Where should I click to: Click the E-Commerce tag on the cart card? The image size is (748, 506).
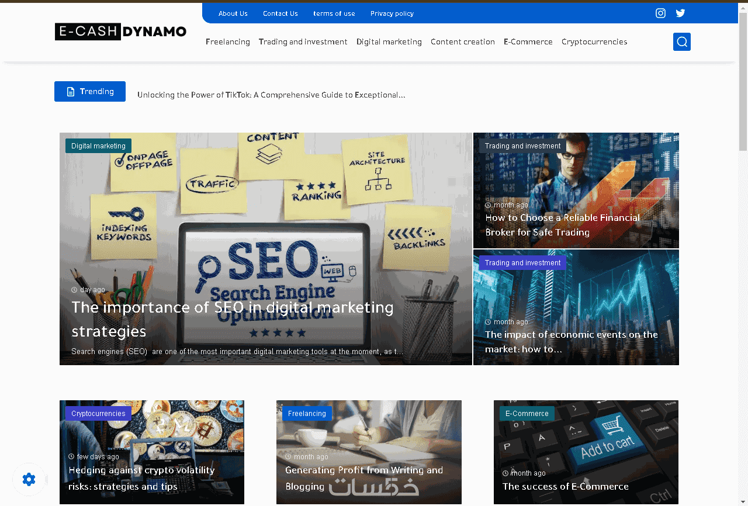click(527, 414)
